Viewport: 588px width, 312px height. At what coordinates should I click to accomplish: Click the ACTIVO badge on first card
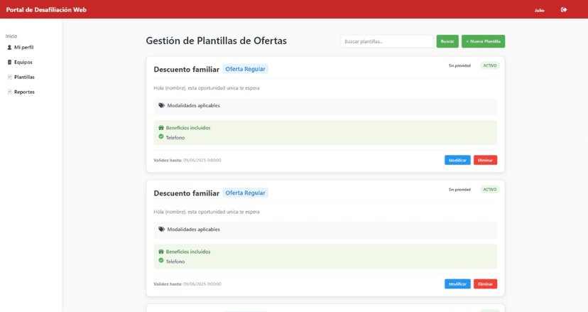[489, 65]
